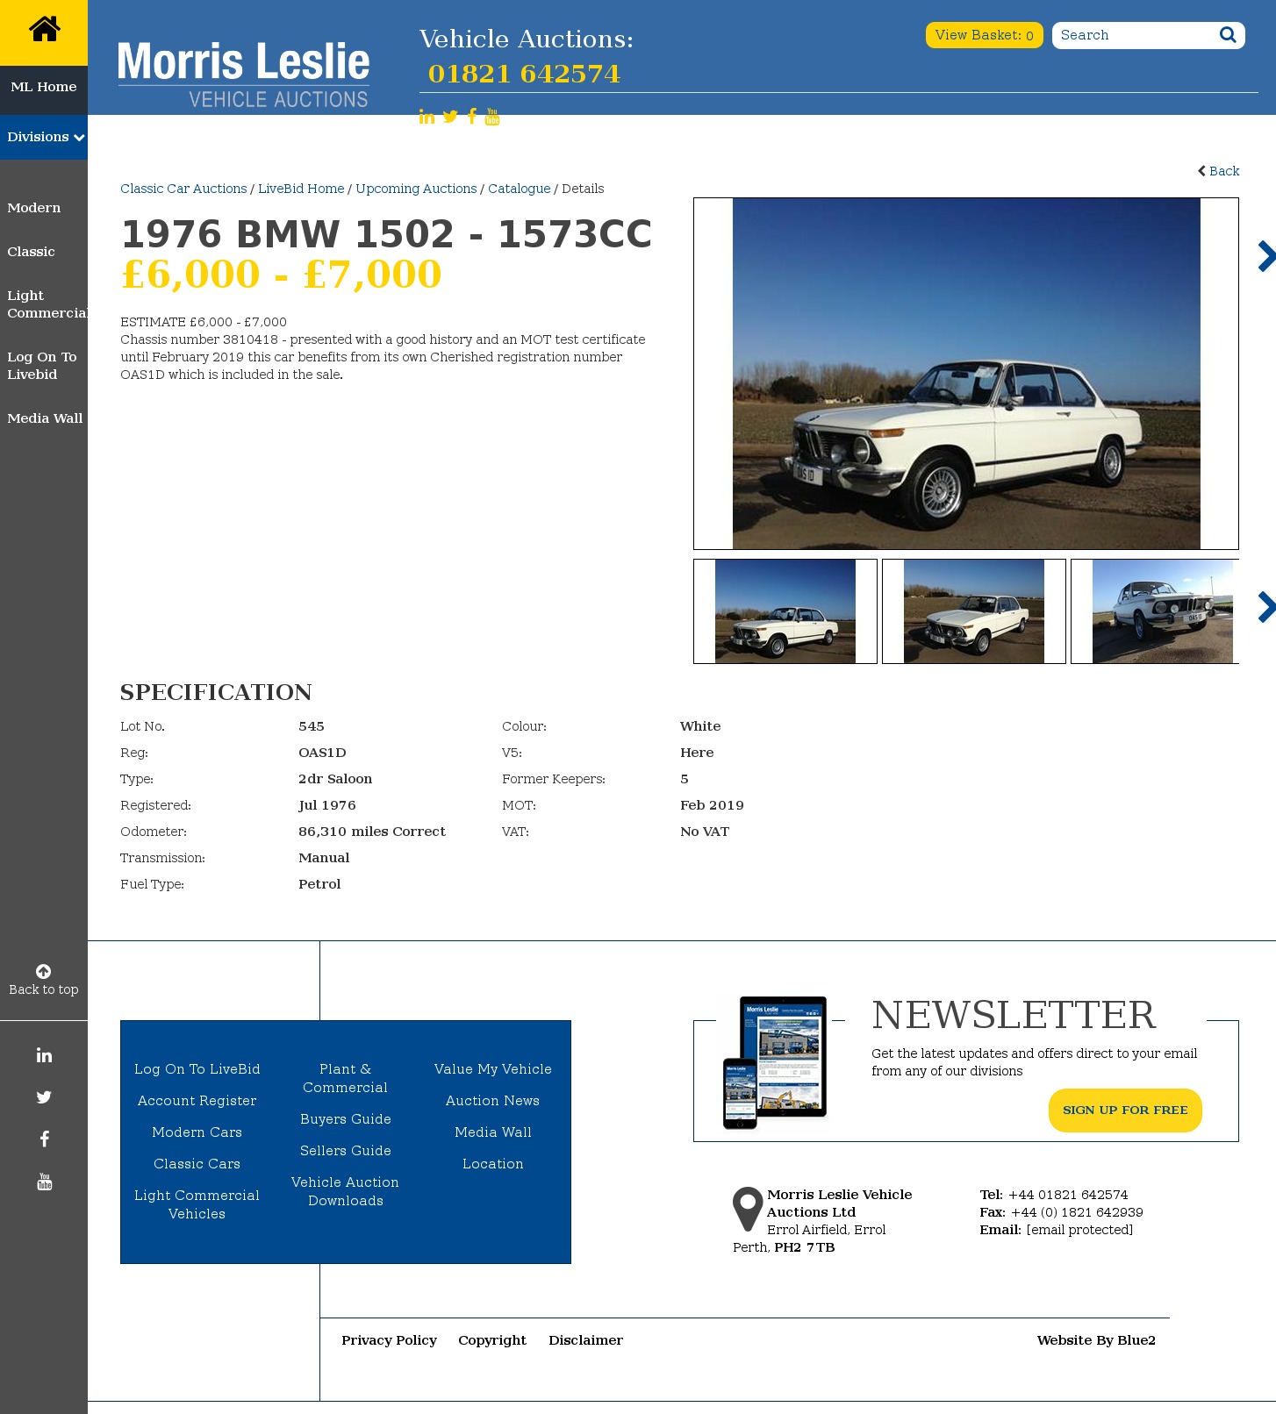Open footer Plant & Commercial link
The image size is (1276, 1414).
pos(345,1078)
